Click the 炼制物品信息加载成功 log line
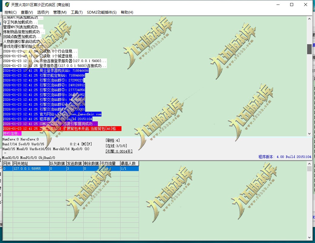The height and width of the screenshot is (243, 315). coord(24,32)
